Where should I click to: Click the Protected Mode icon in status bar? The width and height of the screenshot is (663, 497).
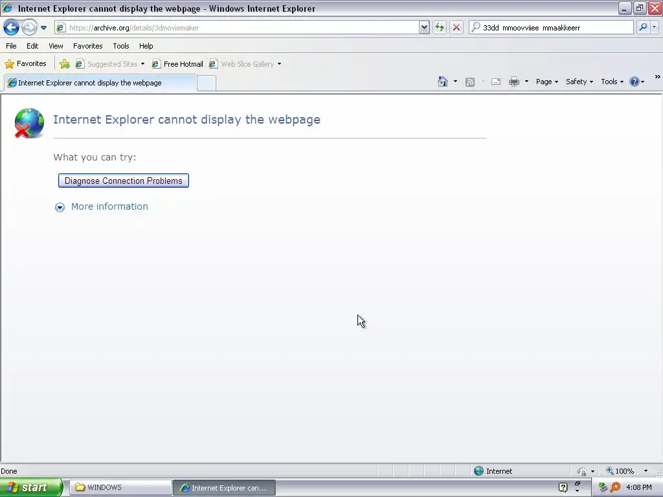pos(582,471)
